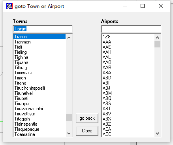Viewport: 173px width, 145px height.
Task: Minimize the goto Town or Airport dialog
Action: point(125,6)
